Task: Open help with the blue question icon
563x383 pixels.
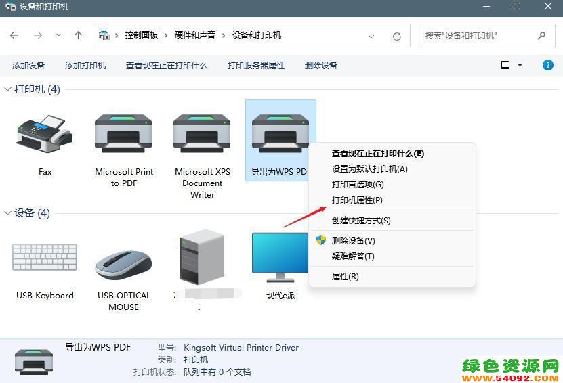Action: tap(548, 65)
